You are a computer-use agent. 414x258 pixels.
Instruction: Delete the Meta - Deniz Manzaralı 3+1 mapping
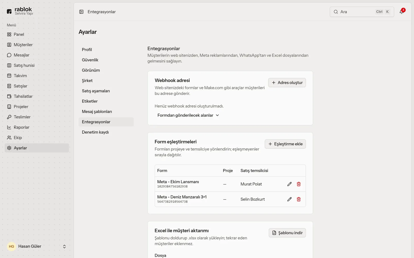click(x=299, y=199)
